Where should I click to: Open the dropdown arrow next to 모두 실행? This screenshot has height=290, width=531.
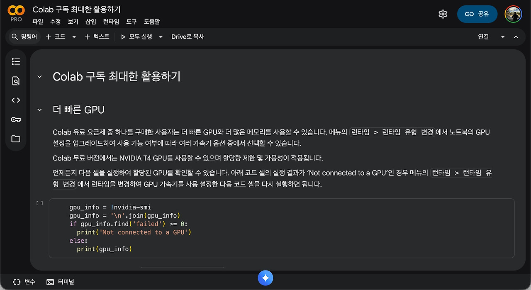(x=161, y=37)
